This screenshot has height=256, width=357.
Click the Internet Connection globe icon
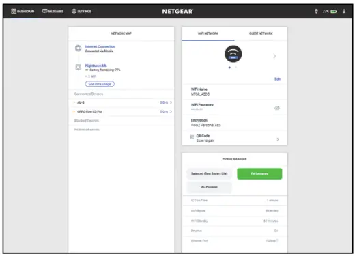[x=78, y=48]
